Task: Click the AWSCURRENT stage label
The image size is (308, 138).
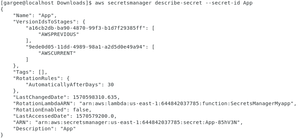Action: [57, 53]
